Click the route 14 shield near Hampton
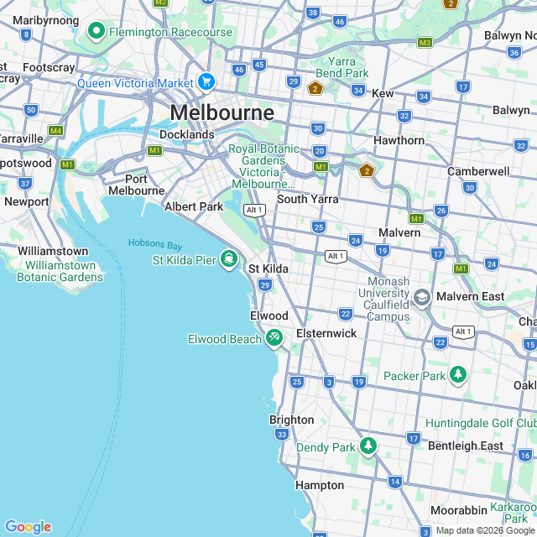 point(395,482)
